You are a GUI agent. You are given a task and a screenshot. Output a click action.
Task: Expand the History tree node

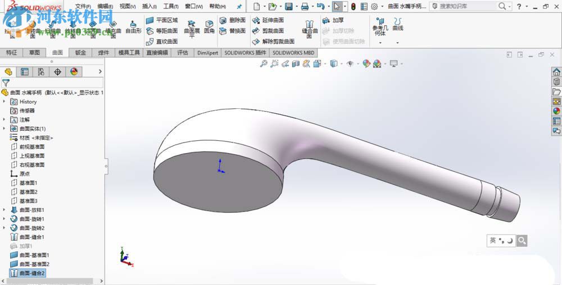4,102
